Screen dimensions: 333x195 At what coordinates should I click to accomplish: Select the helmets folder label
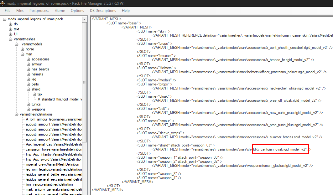pyautogui.click(x=37, y=74)
